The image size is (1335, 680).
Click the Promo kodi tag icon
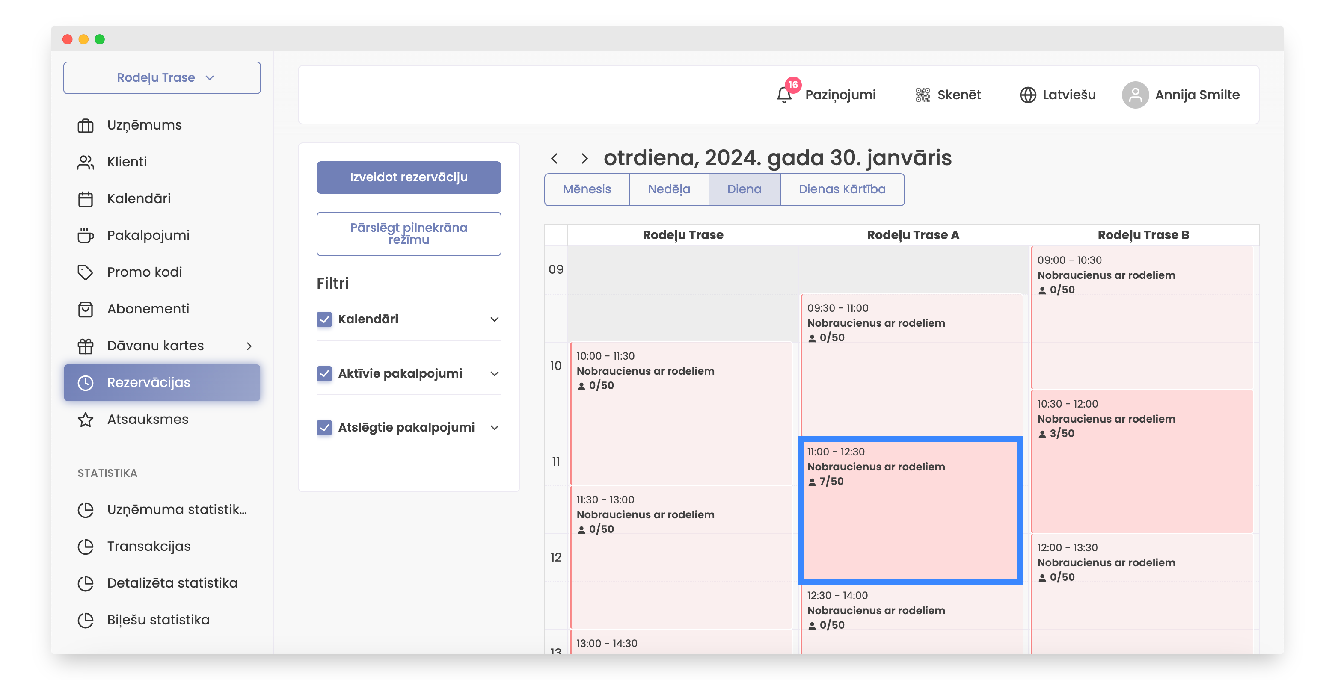click(86, 272)
